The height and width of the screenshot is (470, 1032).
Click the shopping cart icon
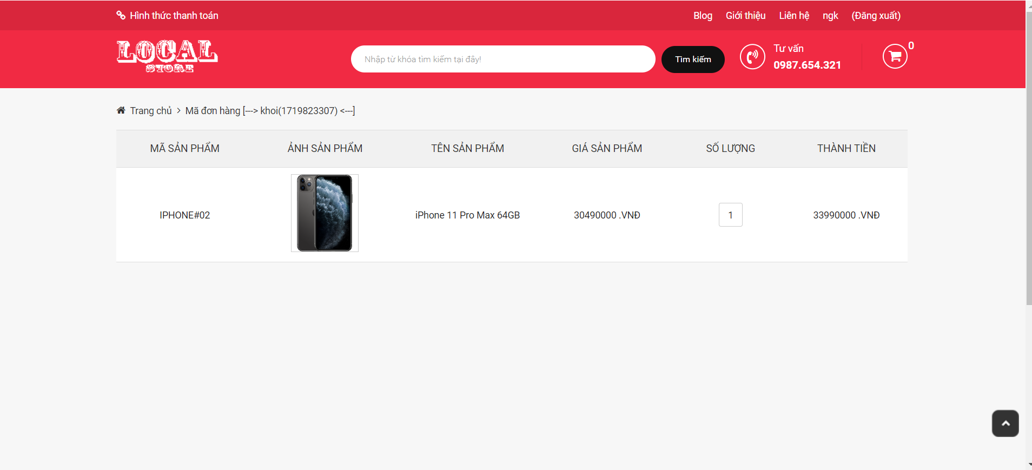(x=895, y=56)
